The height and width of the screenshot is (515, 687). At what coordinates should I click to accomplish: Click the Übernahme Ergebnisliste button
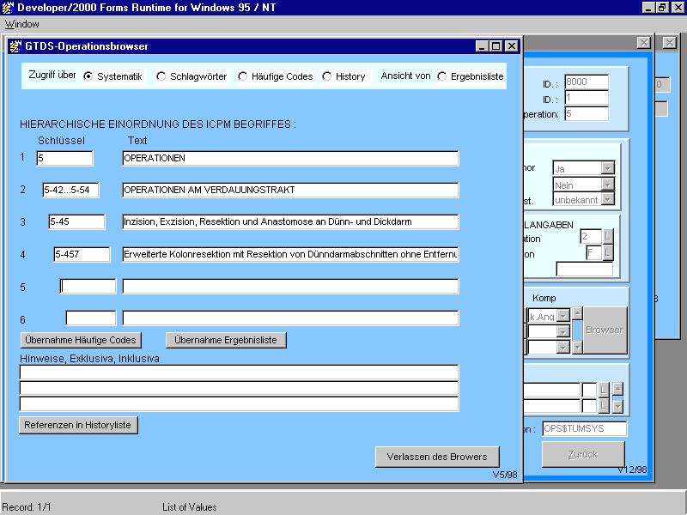coord(226,340)
